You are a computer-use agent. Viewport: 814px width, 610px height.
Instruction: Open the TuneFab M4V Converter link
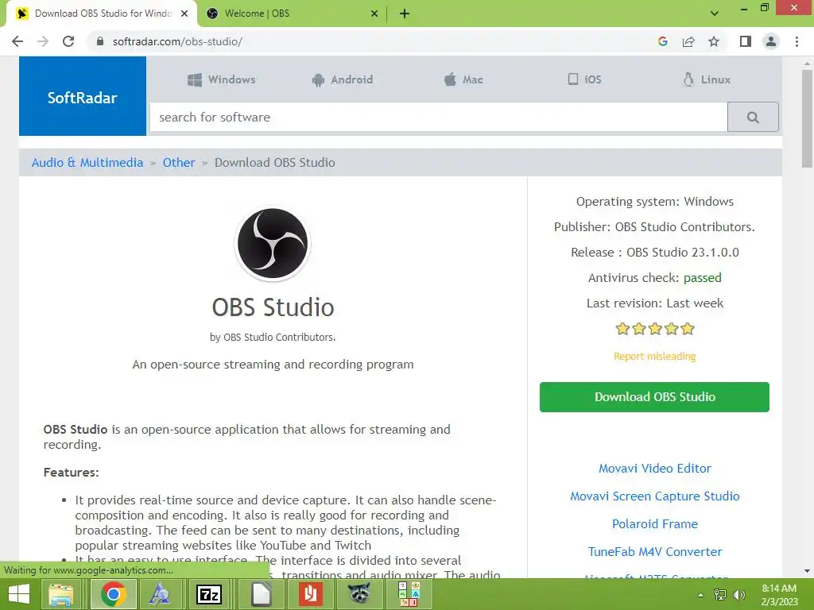655,552
